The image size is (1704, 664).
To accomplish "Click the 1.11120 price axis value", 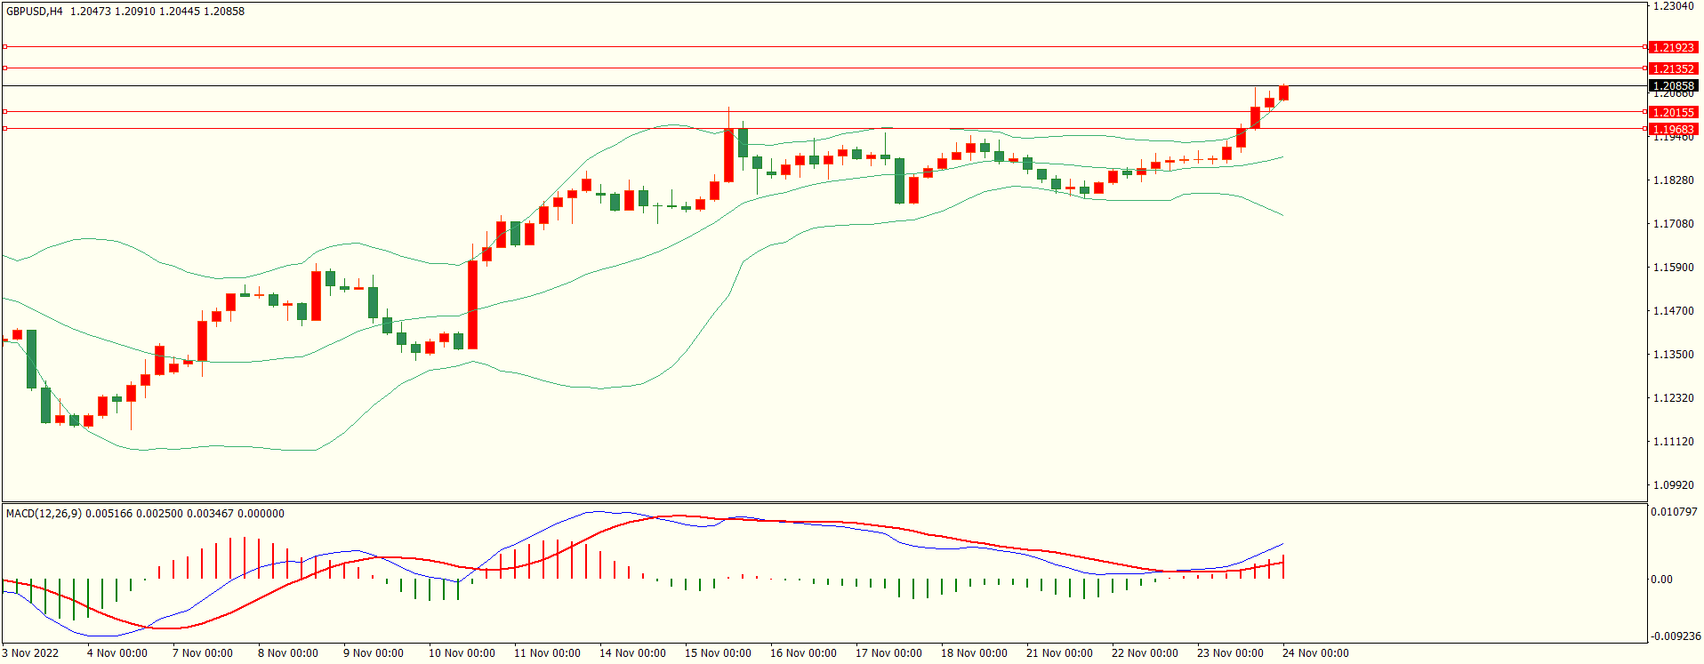I will (x=1673, y=442).
